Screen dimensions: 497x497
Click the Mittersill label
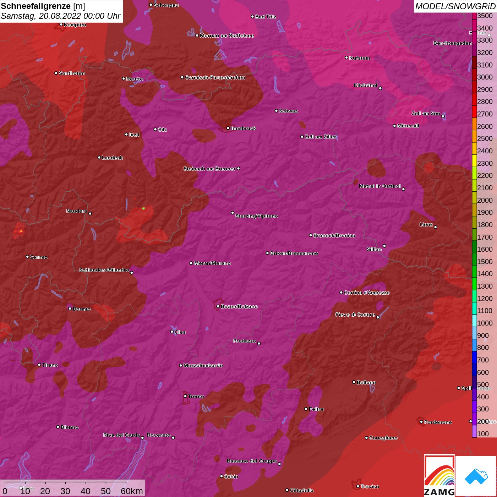pos(408,126)
